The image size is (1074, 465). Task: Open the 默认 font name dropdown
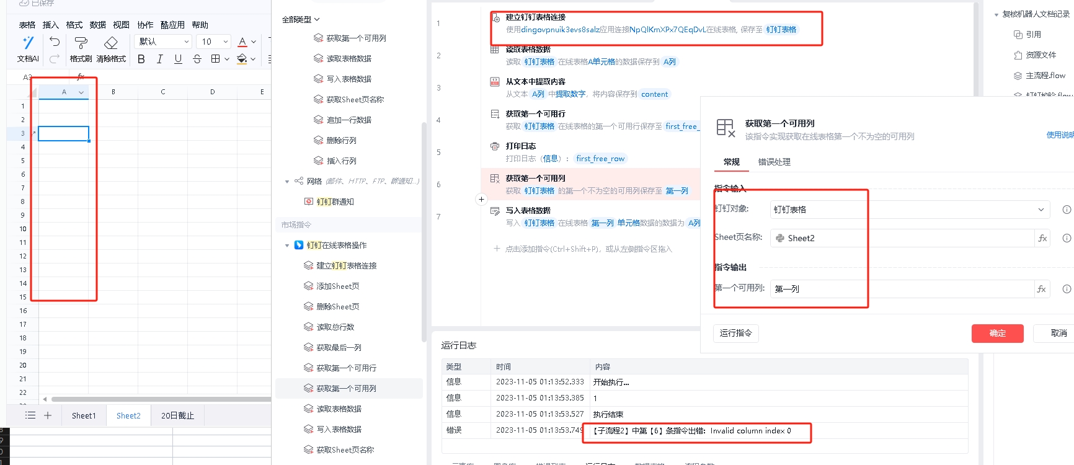163,42
